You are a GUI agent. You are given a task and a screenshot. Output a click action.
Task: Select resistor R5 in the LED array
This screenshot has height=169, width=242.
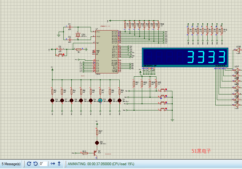coord(81,91)
